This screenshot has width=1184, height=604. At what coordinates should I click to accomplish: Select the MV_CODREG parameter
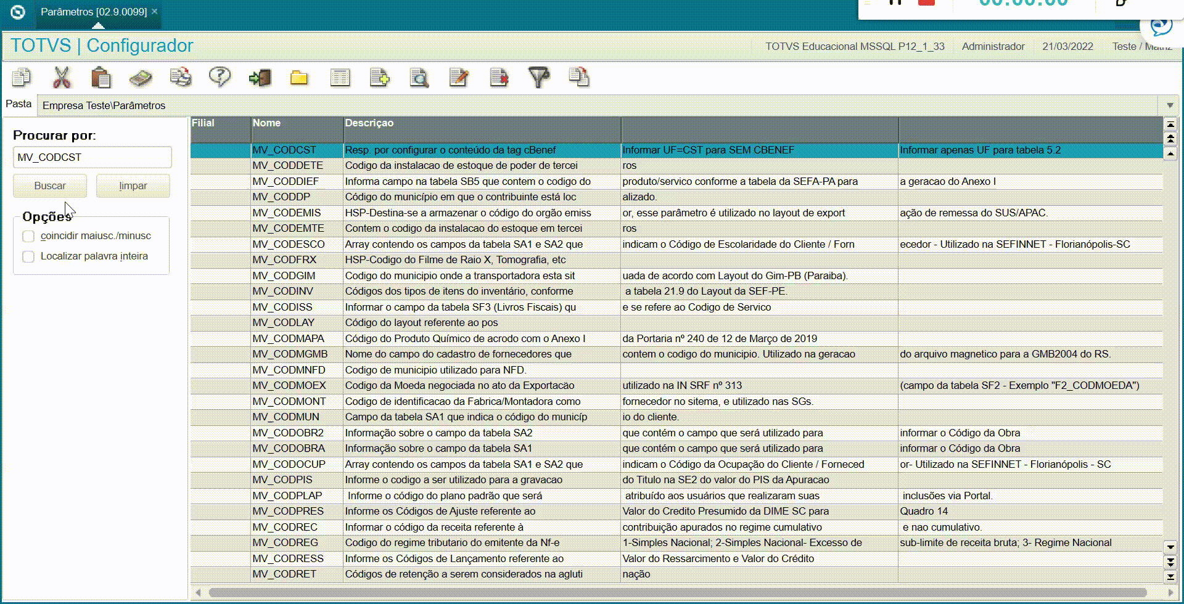tap(676, 543)
